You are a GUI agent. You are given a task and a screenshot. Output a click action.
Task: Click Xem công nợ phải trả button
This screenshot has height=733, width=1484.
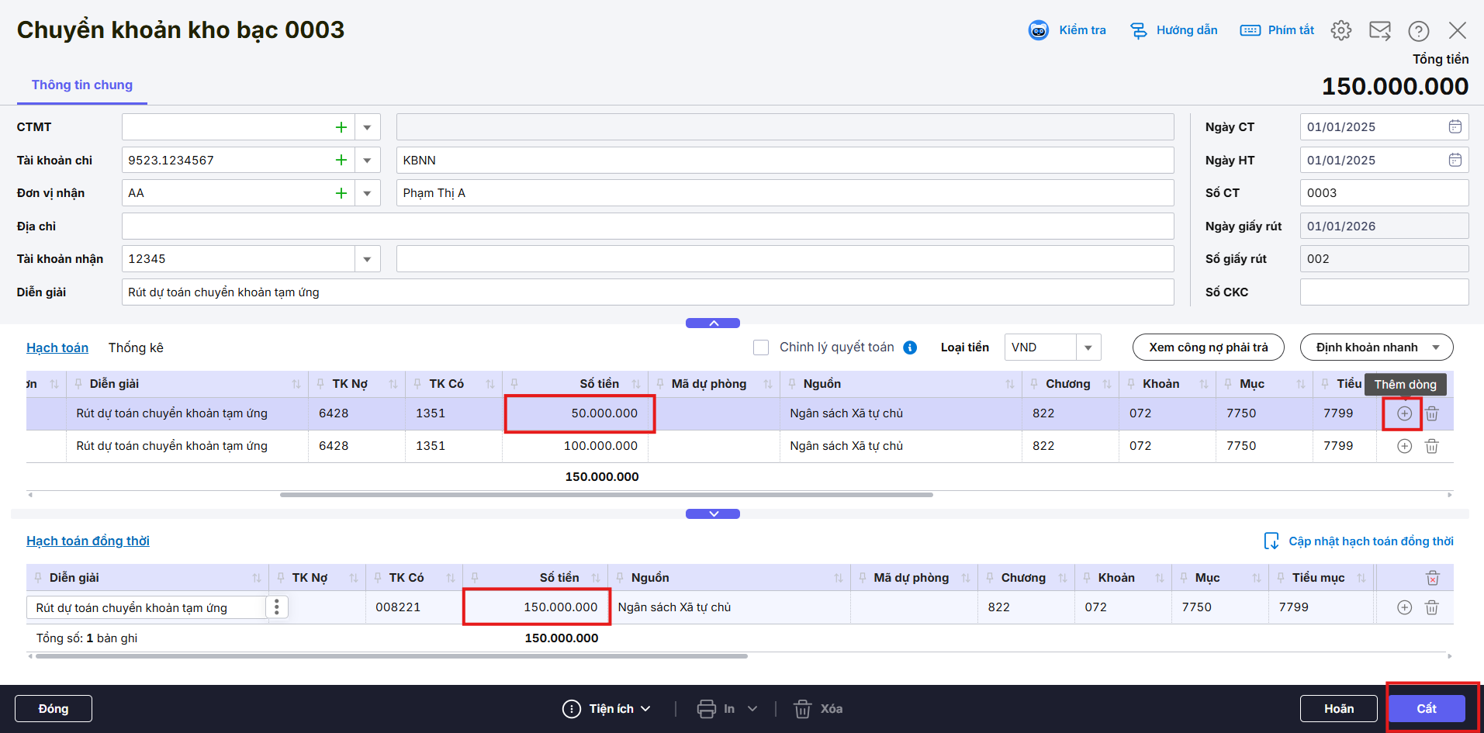click(x=1208, y=347)
